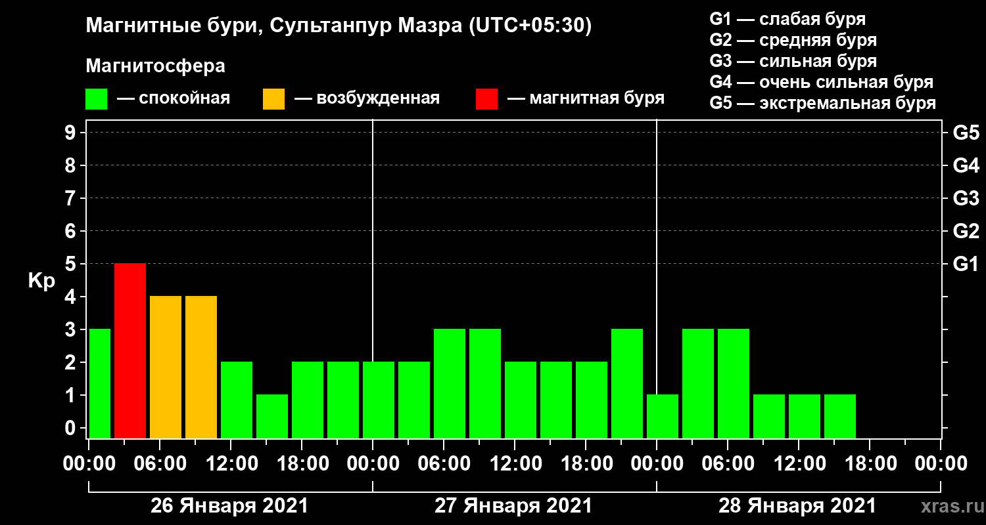986x525 pixels.
Task: Click the '— возбужденная' legend label
Action: pyautogui.click(x=367, y=98)
